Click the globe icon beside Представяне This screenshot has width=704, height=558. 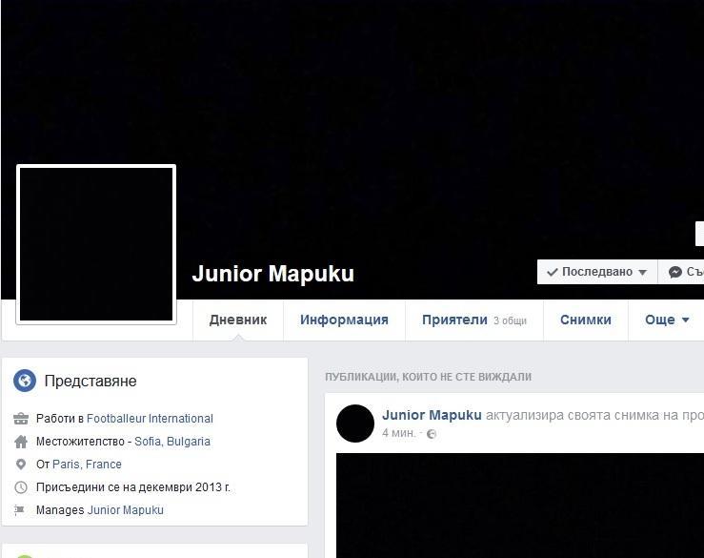point(25,381)
